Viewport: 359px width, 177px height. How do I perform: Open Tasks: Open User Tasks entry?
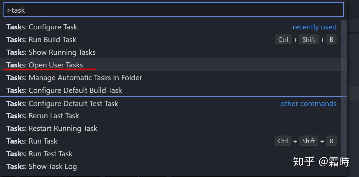45,65
